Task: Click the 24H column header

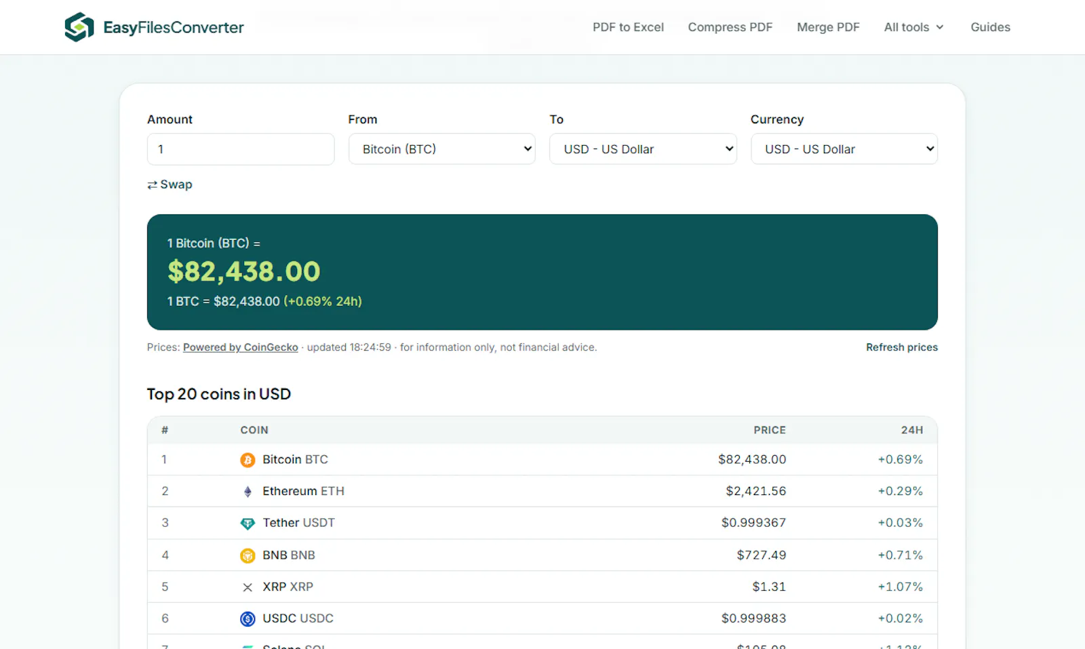Action: [912, 430]
